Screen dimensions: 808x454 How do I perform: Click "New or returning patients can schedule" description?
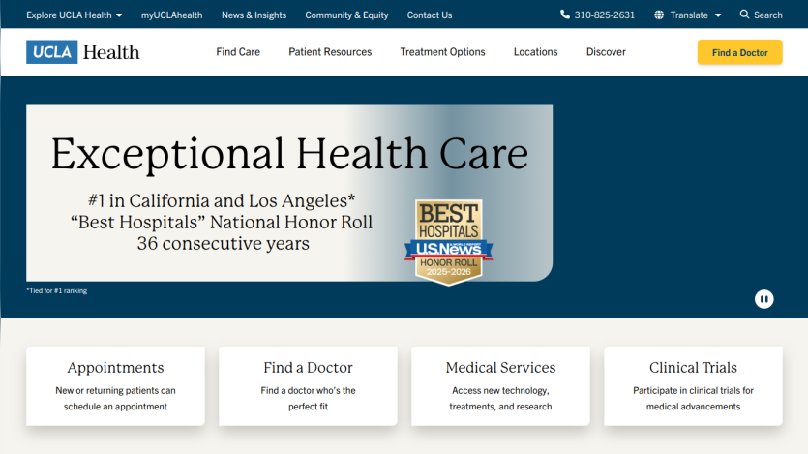tap(115, 399)
